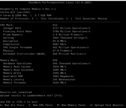Click 'U: Upload Test Results' option
This screenshot has height=108, width=126.
[x=107, y=105]
